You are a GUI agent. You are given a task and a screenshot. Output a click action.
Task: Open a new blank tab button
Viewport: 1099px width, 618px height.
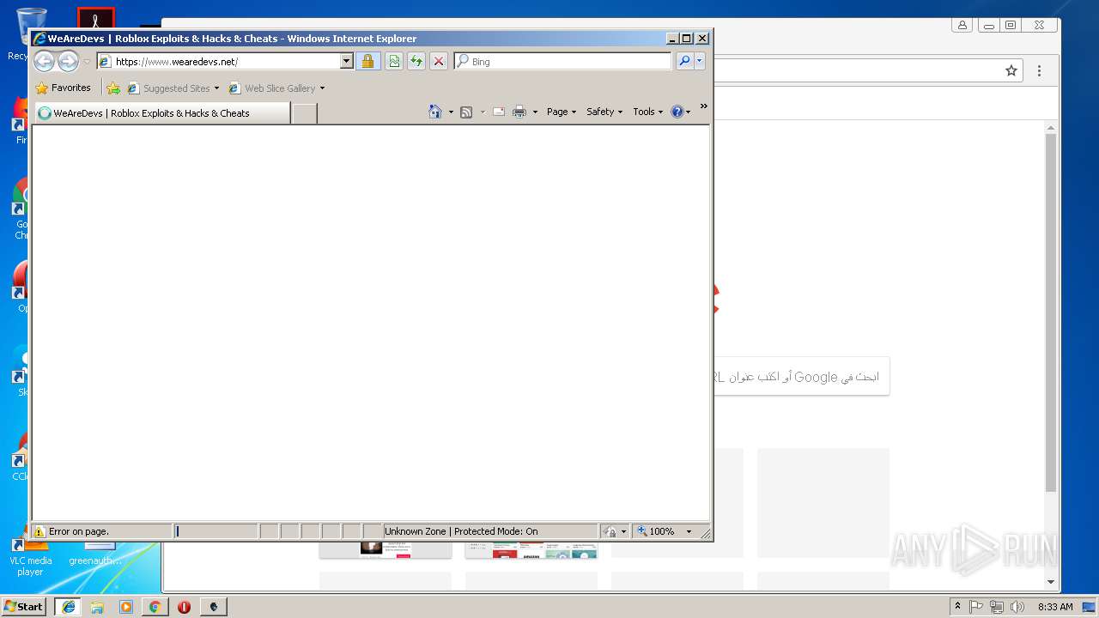pos(304,112)
